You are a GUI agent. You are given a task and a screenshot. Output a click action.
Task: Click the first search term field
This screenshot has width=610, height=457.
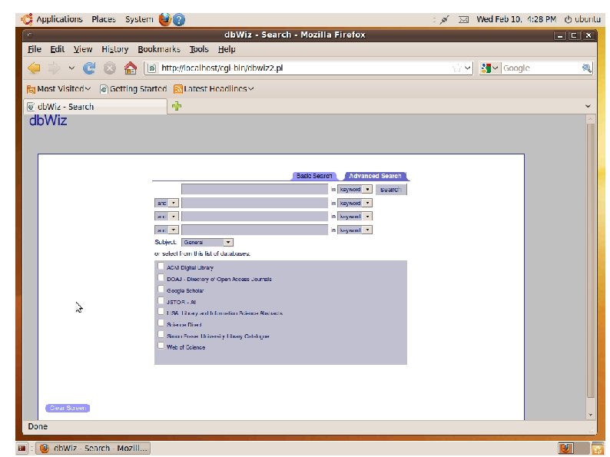pos(255,190)
